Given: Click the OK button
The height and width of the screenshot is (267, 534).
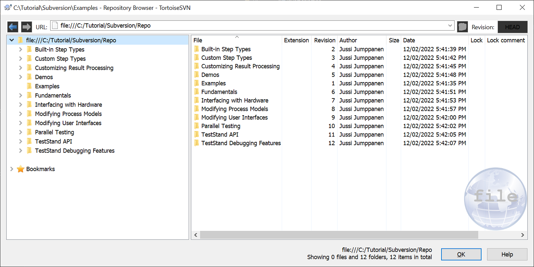Looking at the screenshot, I should (461, 254).
